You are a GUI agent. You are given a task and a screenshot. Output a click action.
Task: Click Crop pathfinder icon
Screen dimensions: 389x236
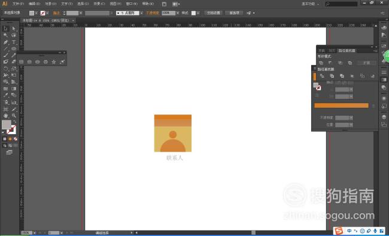click(352, 76)
